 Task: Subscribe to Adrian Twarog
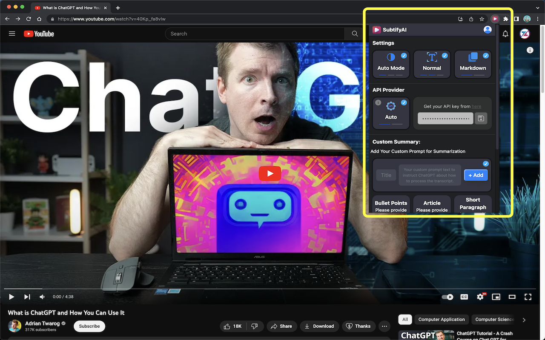89,326
